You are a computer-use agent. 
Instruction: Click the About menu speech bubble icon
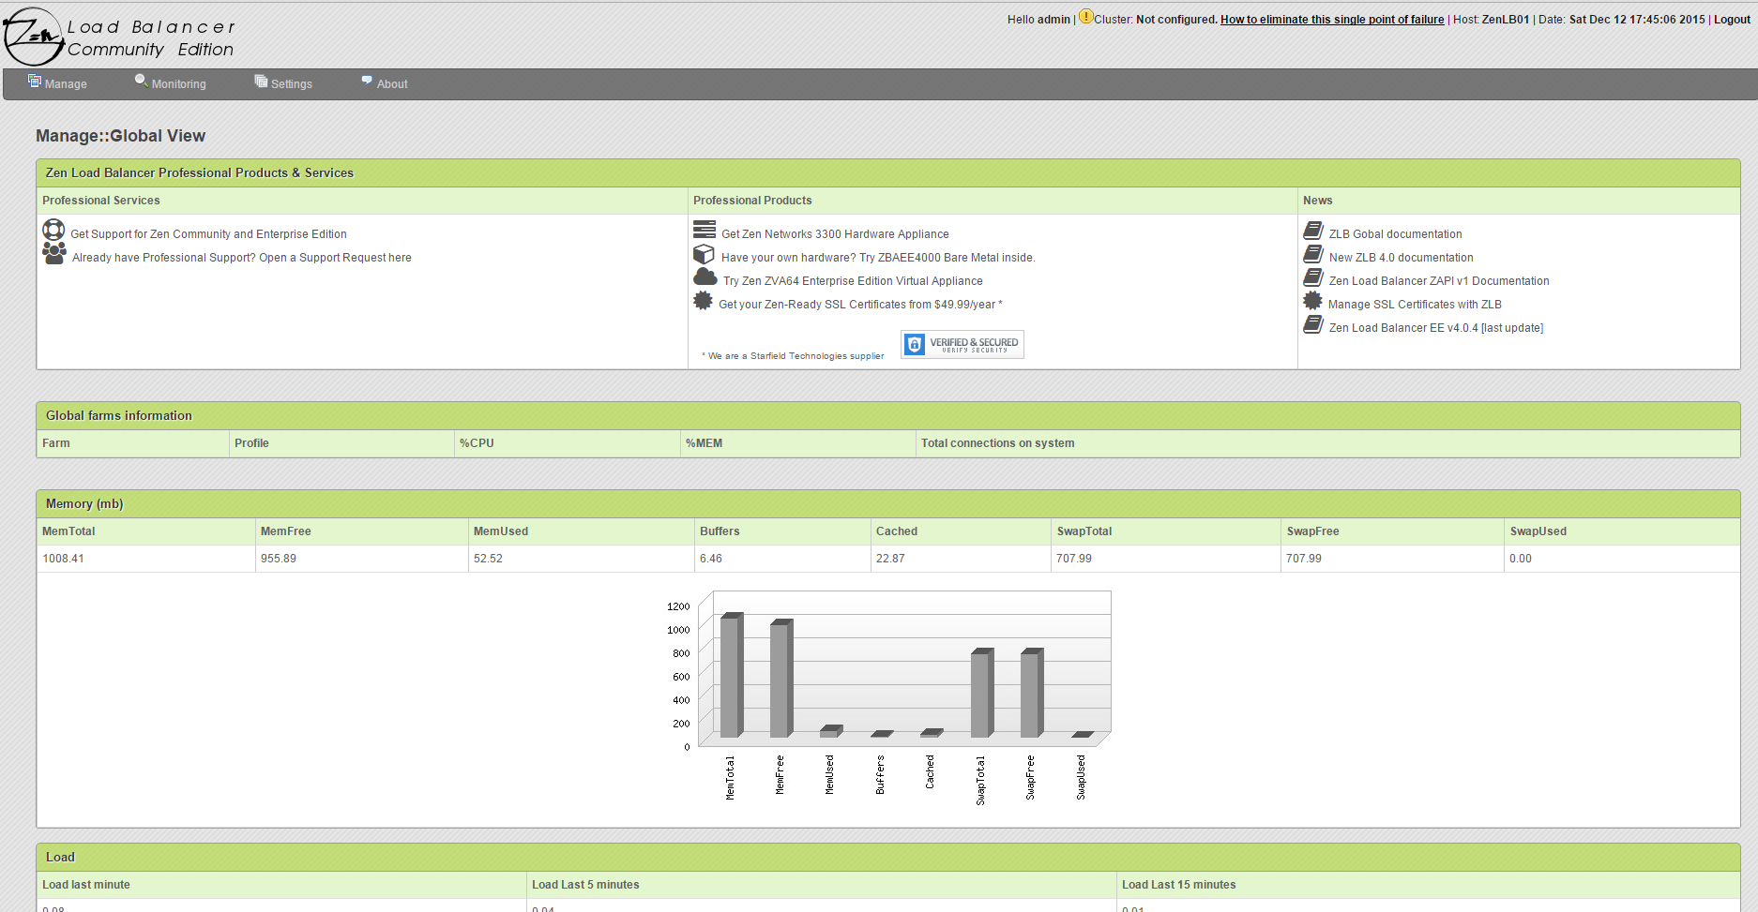(367, 81)
